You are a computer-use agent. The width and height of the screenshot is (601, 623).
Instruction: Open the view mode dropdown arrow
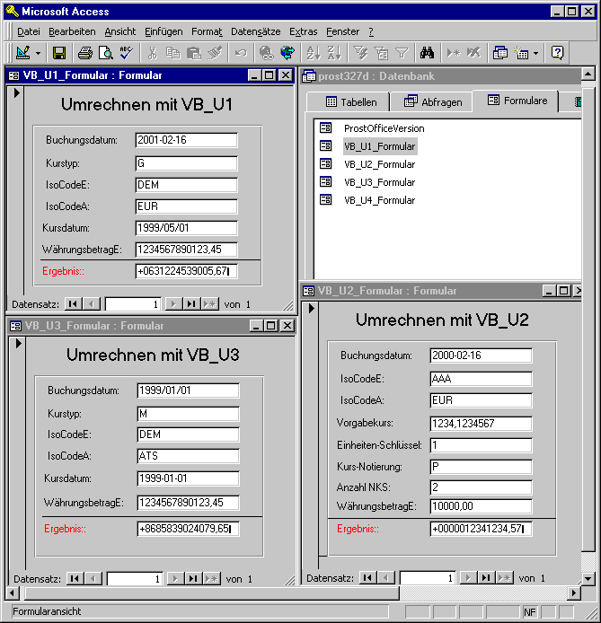click(x=38, y=53)
